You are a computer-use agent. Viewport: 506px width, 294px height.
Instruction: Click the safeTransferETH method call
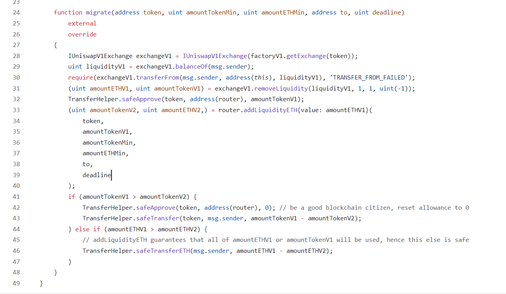[x=163, y=251]
